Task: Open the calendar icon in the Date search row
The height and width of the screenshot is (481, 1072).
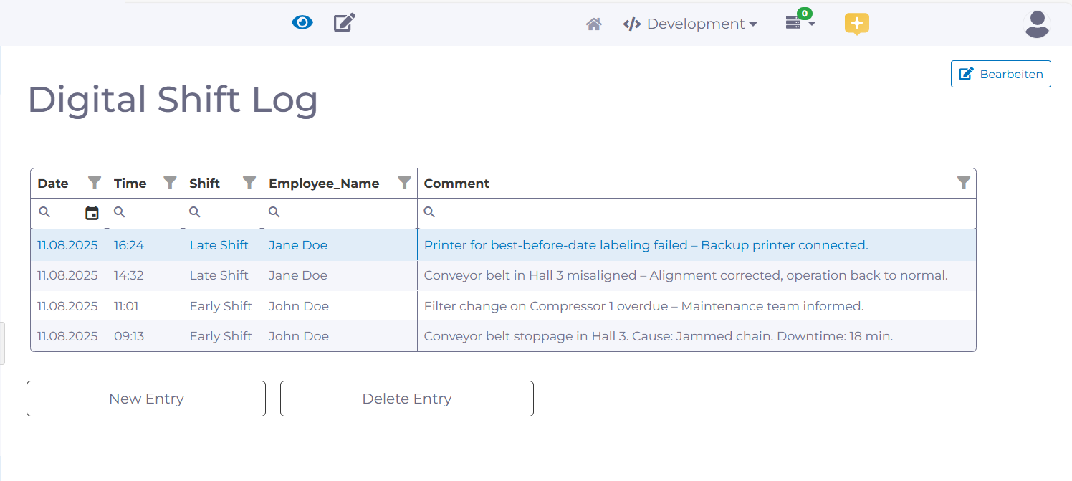Action: (x=92, y=212)
